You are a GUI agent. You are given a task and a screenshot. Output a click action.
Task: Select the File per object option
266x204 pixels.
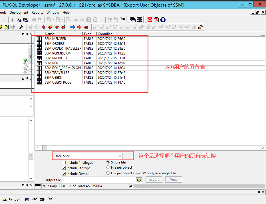(108, 167)
